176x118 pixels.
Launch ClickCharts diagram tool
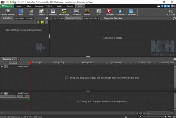click(131, 12)
